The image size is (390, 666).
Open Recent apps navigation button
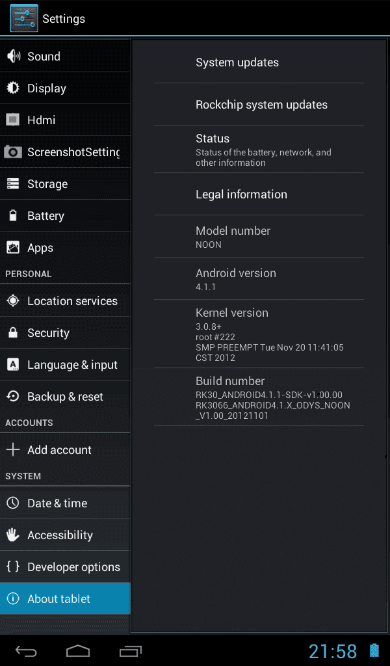click(x=130, y=650)
